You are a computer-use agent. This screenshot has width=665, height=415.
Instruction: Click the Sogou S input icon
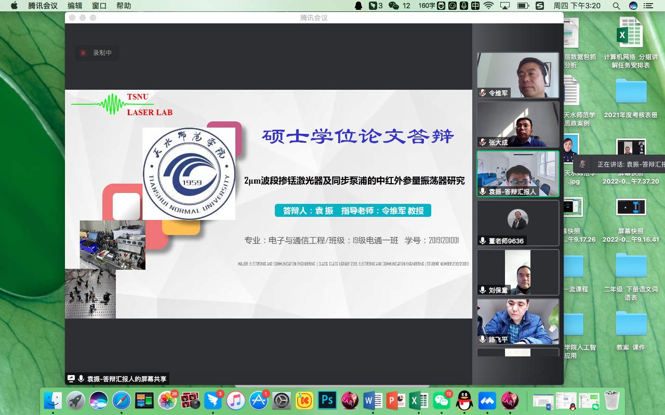pos(540,6)
